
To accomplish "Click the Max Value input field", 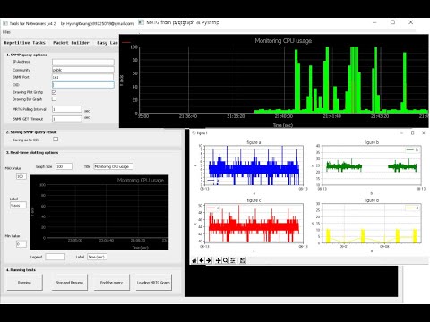I will coord(21,176).
